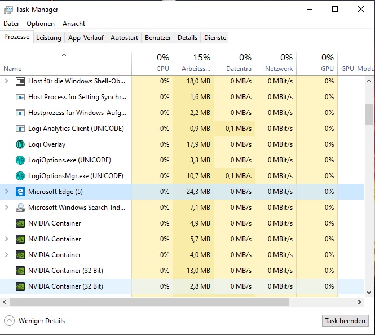Switch to the Benutzer tab
This screenshot has height=335, width=375.
158,38
